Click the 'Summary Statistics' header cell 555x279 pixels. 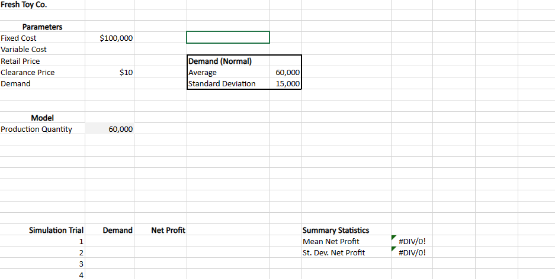pyautogui.click(x=346, y=231)
